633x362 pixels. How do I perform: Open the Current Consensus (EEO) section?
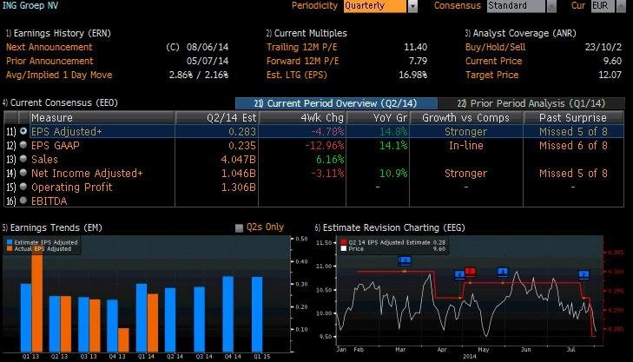tap(60, 102)
